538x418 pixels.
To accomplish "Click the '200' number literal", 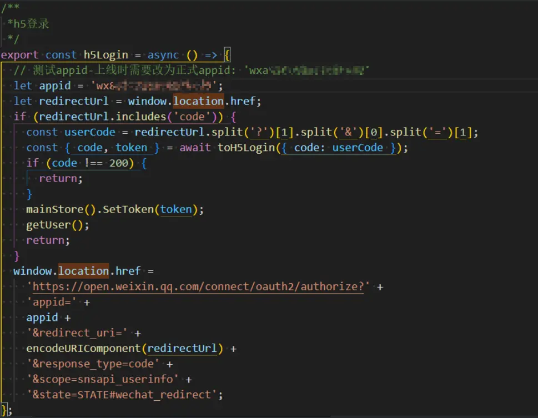I will pos(118,163).
